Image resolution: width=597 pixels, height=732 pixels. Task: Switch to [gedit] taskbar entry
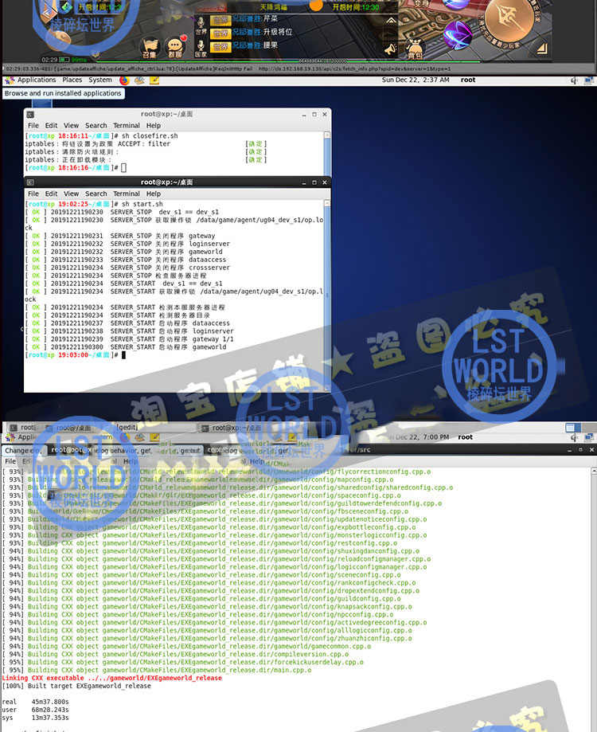coord(127,428)
